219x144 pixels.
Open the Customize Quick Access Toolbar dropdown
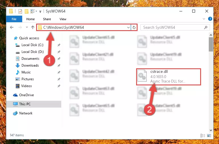coord(40,11)
